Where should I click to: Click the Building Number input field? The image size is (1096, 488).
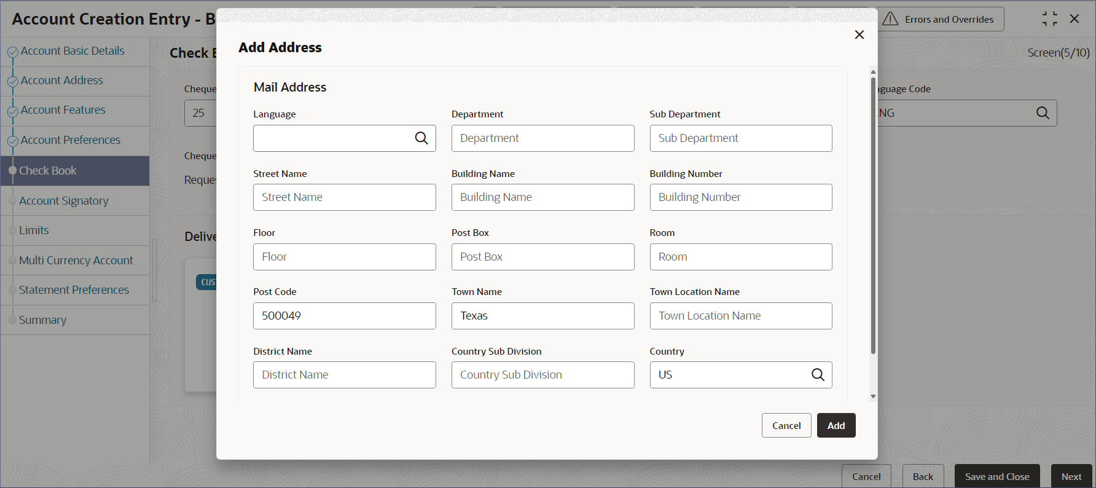point(740,197)
